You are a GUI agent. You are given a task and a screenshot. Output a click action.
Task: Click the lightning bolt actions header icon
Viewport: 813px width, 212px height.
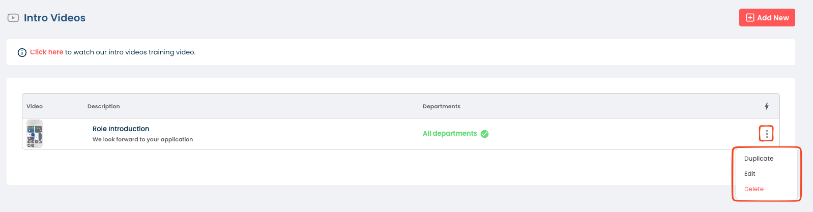point(767,106)
